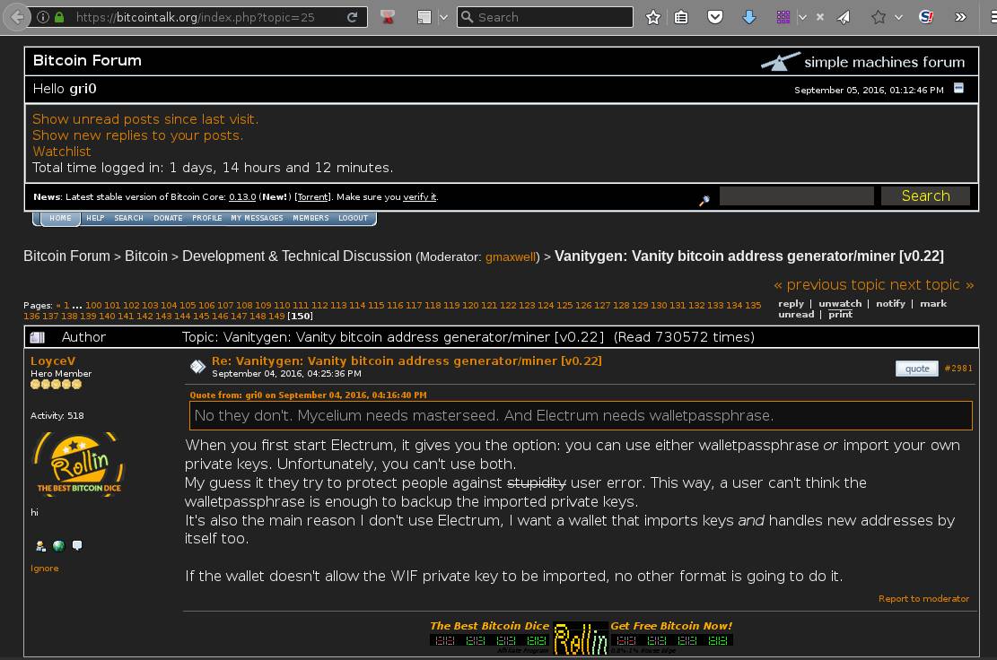
Task: Open Firefox's Pocket save icon
Action: coord(714,16)
